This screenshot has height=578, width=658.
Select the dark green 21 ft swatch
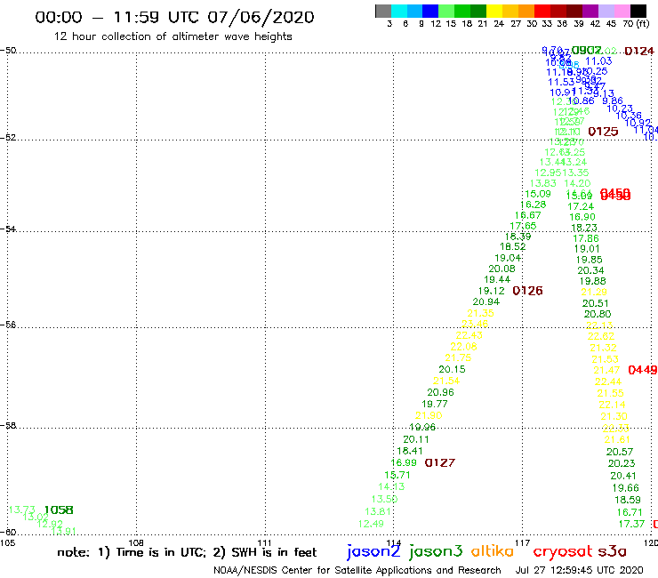[478, 11]
